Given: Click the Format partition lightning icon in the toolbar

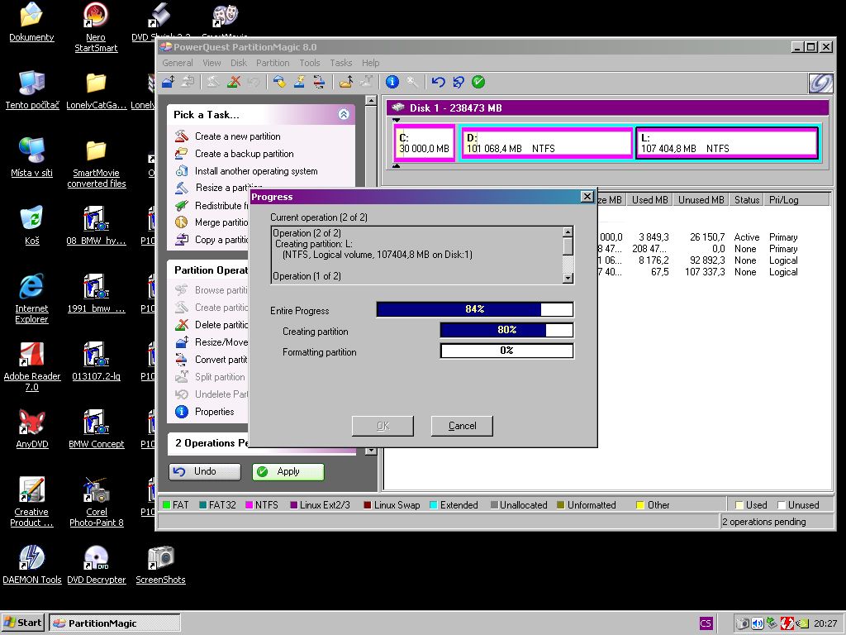Looking at the screenshot, I should tap(299, 82).
